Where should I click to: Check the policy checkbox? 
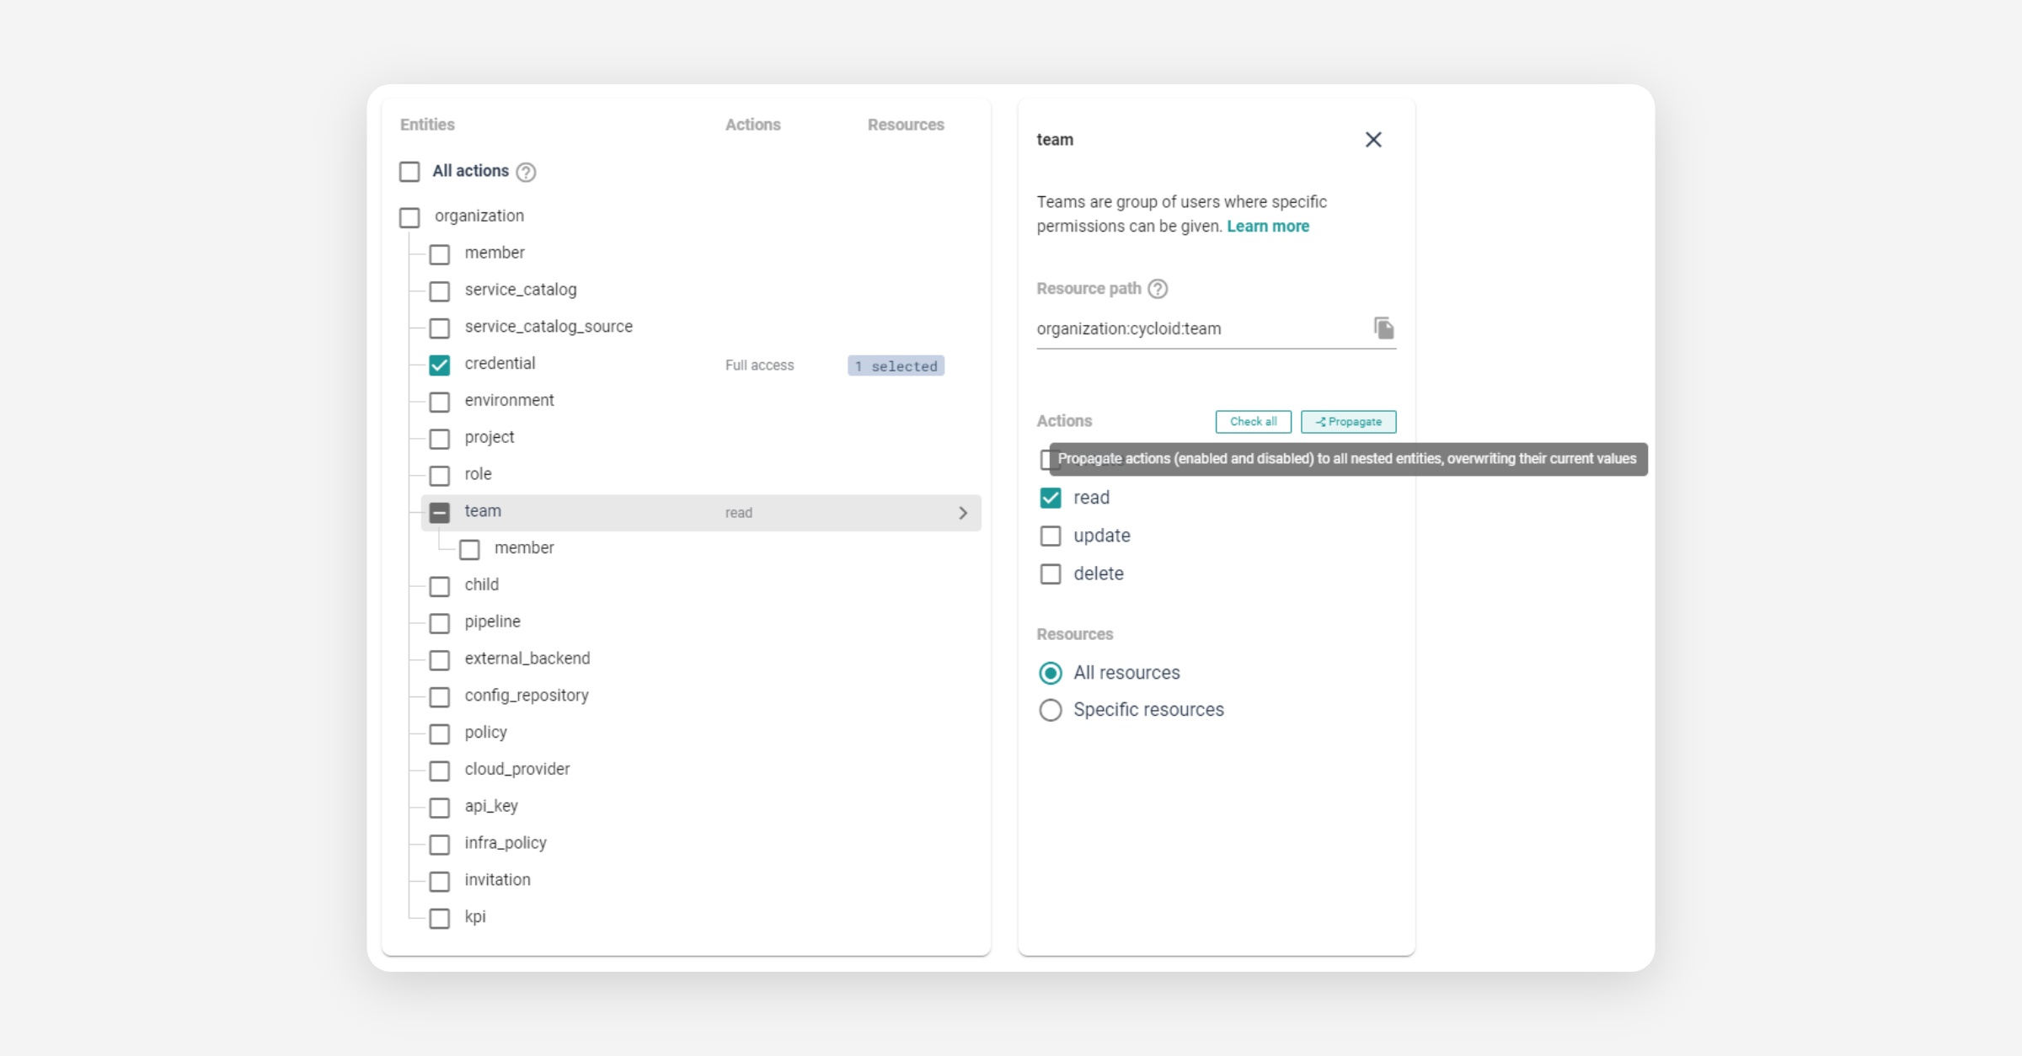440,734
